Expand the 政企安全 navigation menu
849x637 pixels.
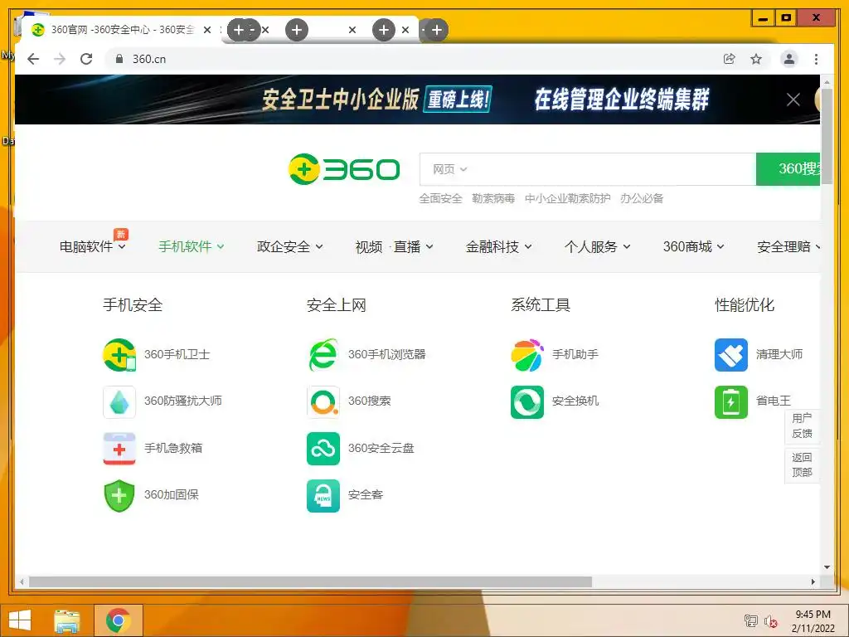pos(289,247)
